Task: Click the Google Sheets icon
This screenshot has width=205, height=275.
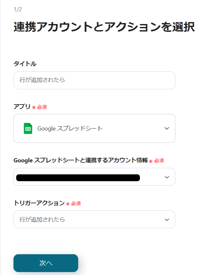Action: (28, 128)
